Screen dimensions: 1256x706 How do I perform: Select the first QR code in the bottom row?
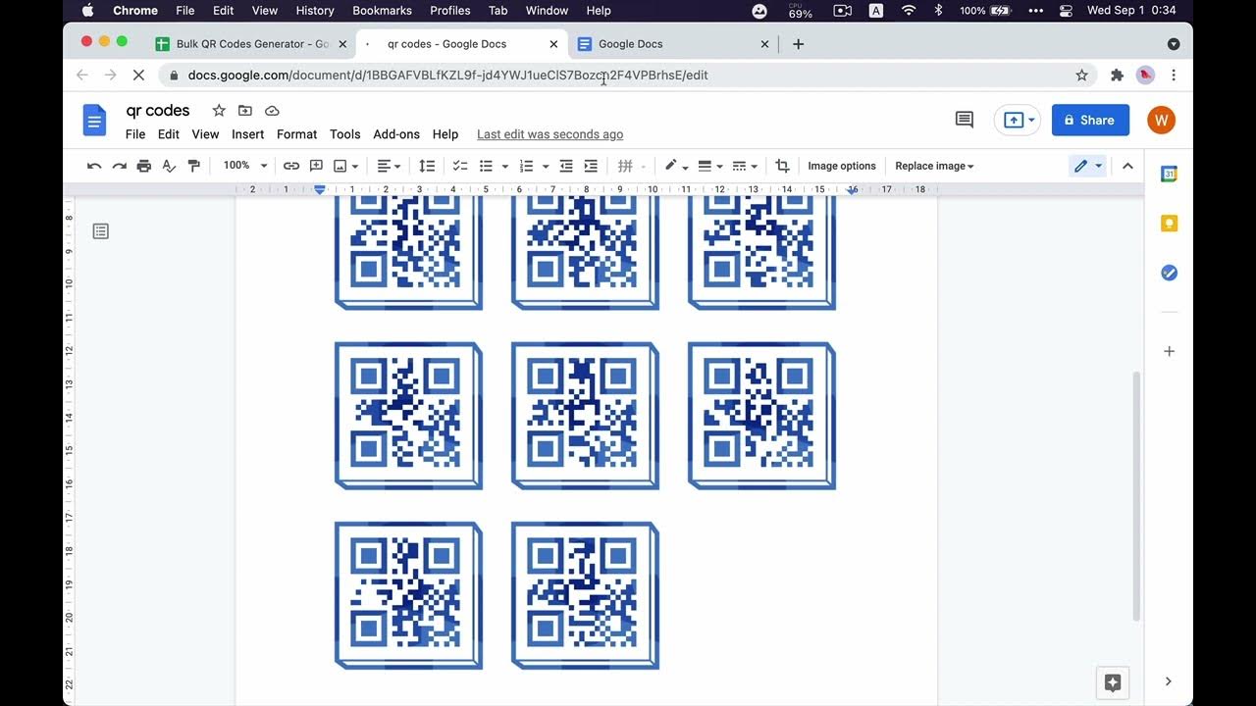(x=408, y=596)
